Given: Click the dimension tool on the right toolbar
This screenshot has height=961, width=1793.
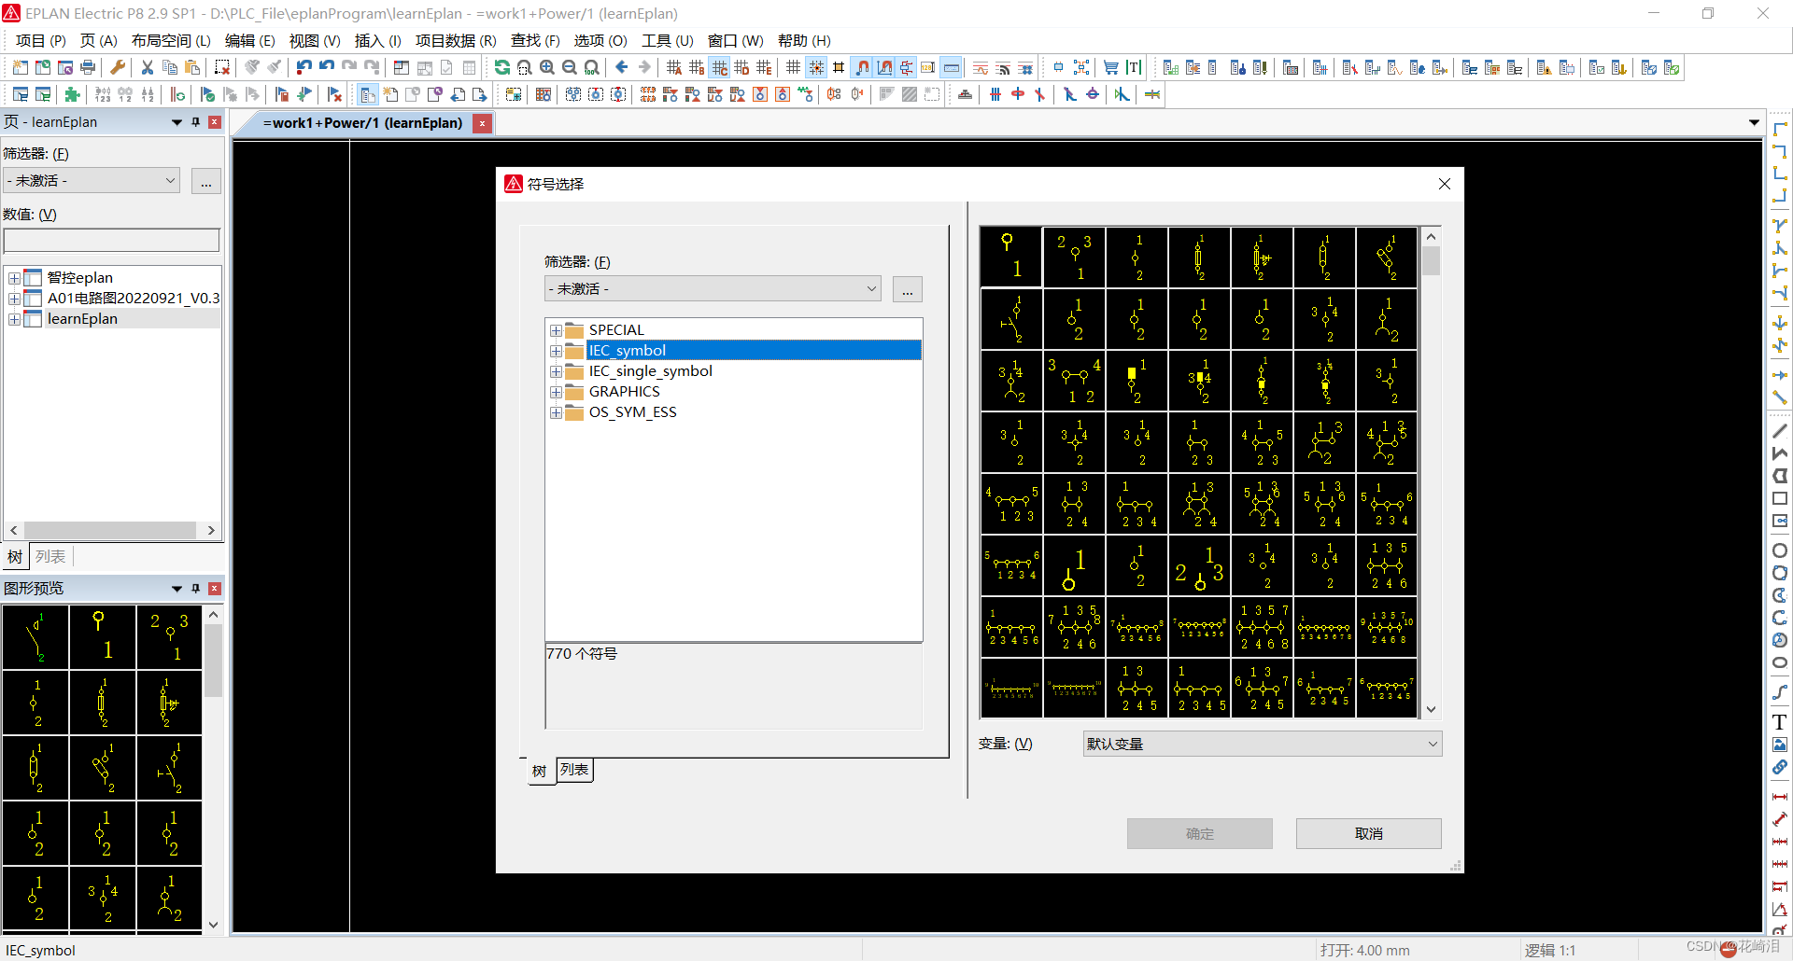Looking at the screenshot, I should [1780, 797].
